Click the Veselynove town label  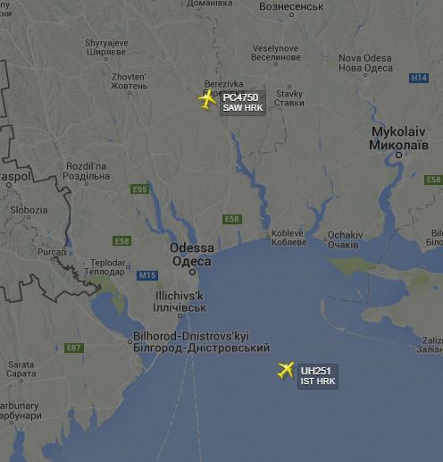pyautogui.click(x=276, y=53)
